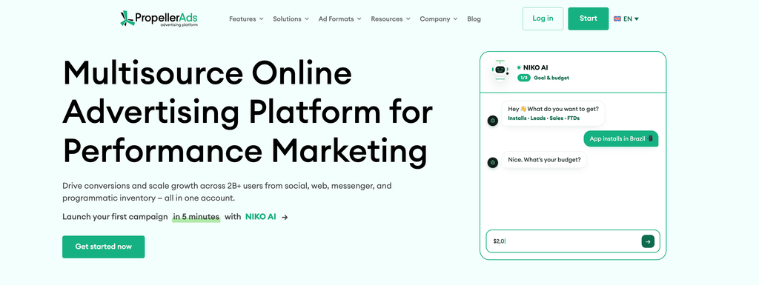Click the UK flag icon

click(x=617, y=19)
